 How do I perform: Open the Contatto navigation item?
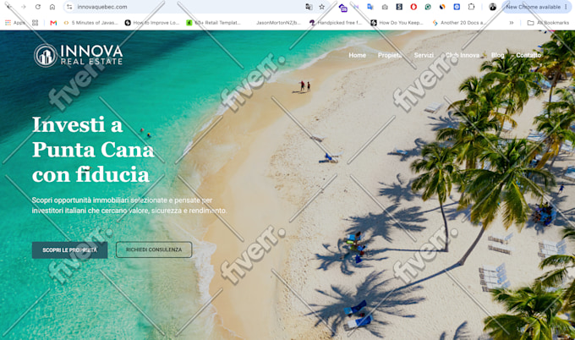pyautogui.click(x=528, y=55)
